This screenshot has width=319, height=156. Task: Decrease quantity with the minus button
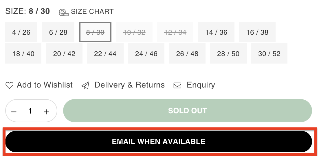14,112
